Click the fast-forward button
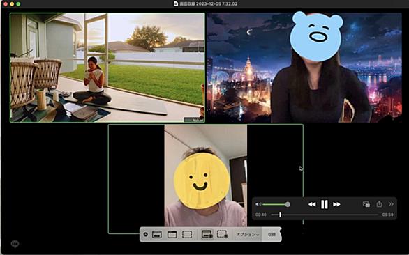The image size is (409, 255). point(336,204)
